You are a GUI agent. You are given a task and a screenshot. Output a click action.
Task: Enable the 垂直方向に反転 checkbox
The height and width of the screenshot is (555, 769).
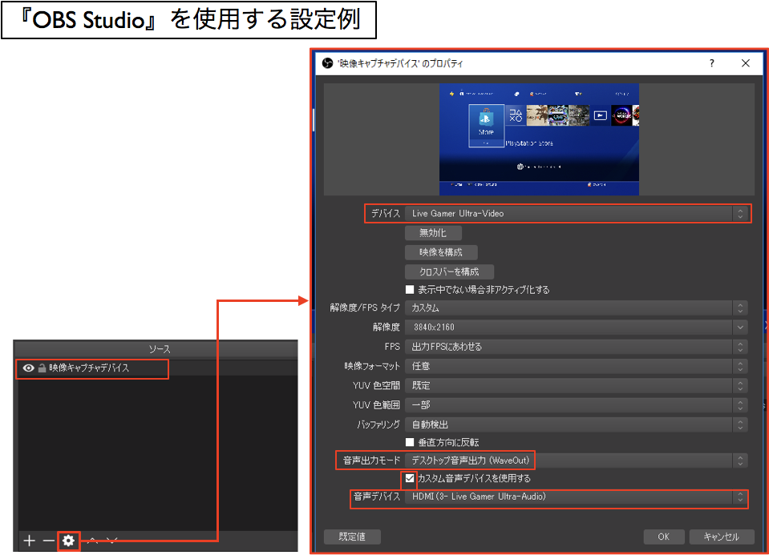coord(411,441)
